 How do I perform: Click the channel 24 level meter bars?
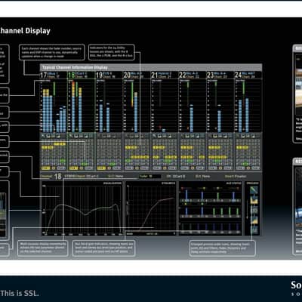[x=244, y=115]
